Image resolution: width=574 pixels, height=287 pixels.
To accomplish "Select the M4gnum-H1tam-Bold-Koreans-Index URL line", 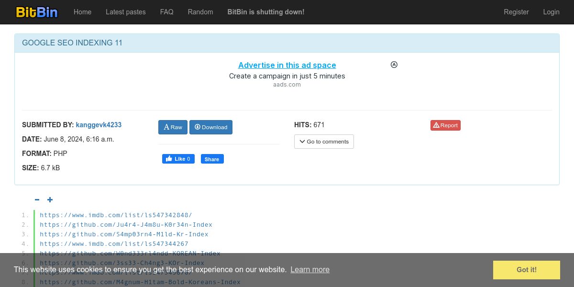I will point(140,282).
